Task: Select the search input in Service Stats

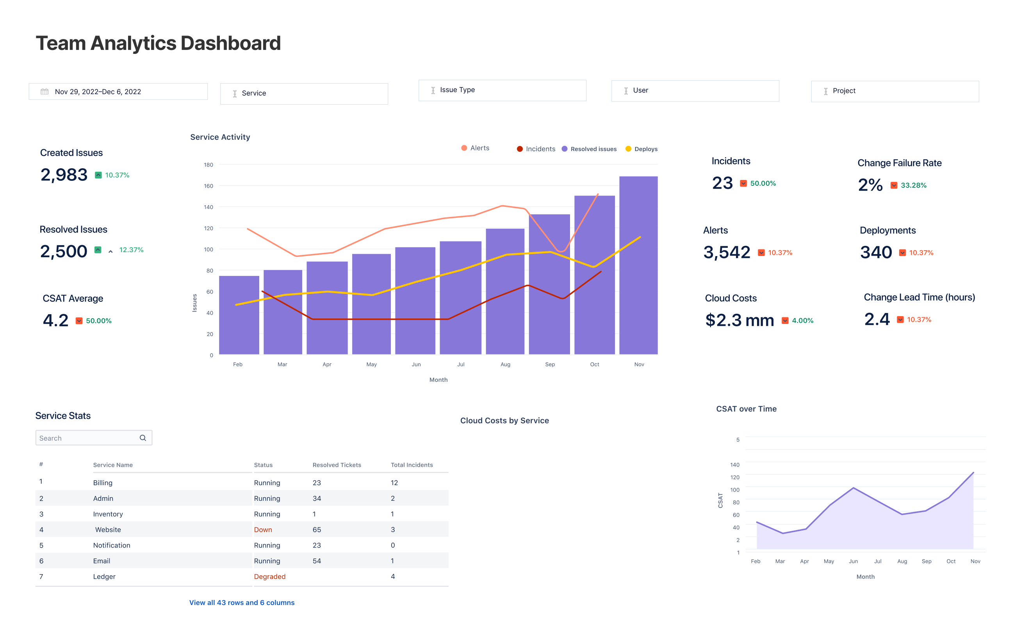Action: [93, 438]
